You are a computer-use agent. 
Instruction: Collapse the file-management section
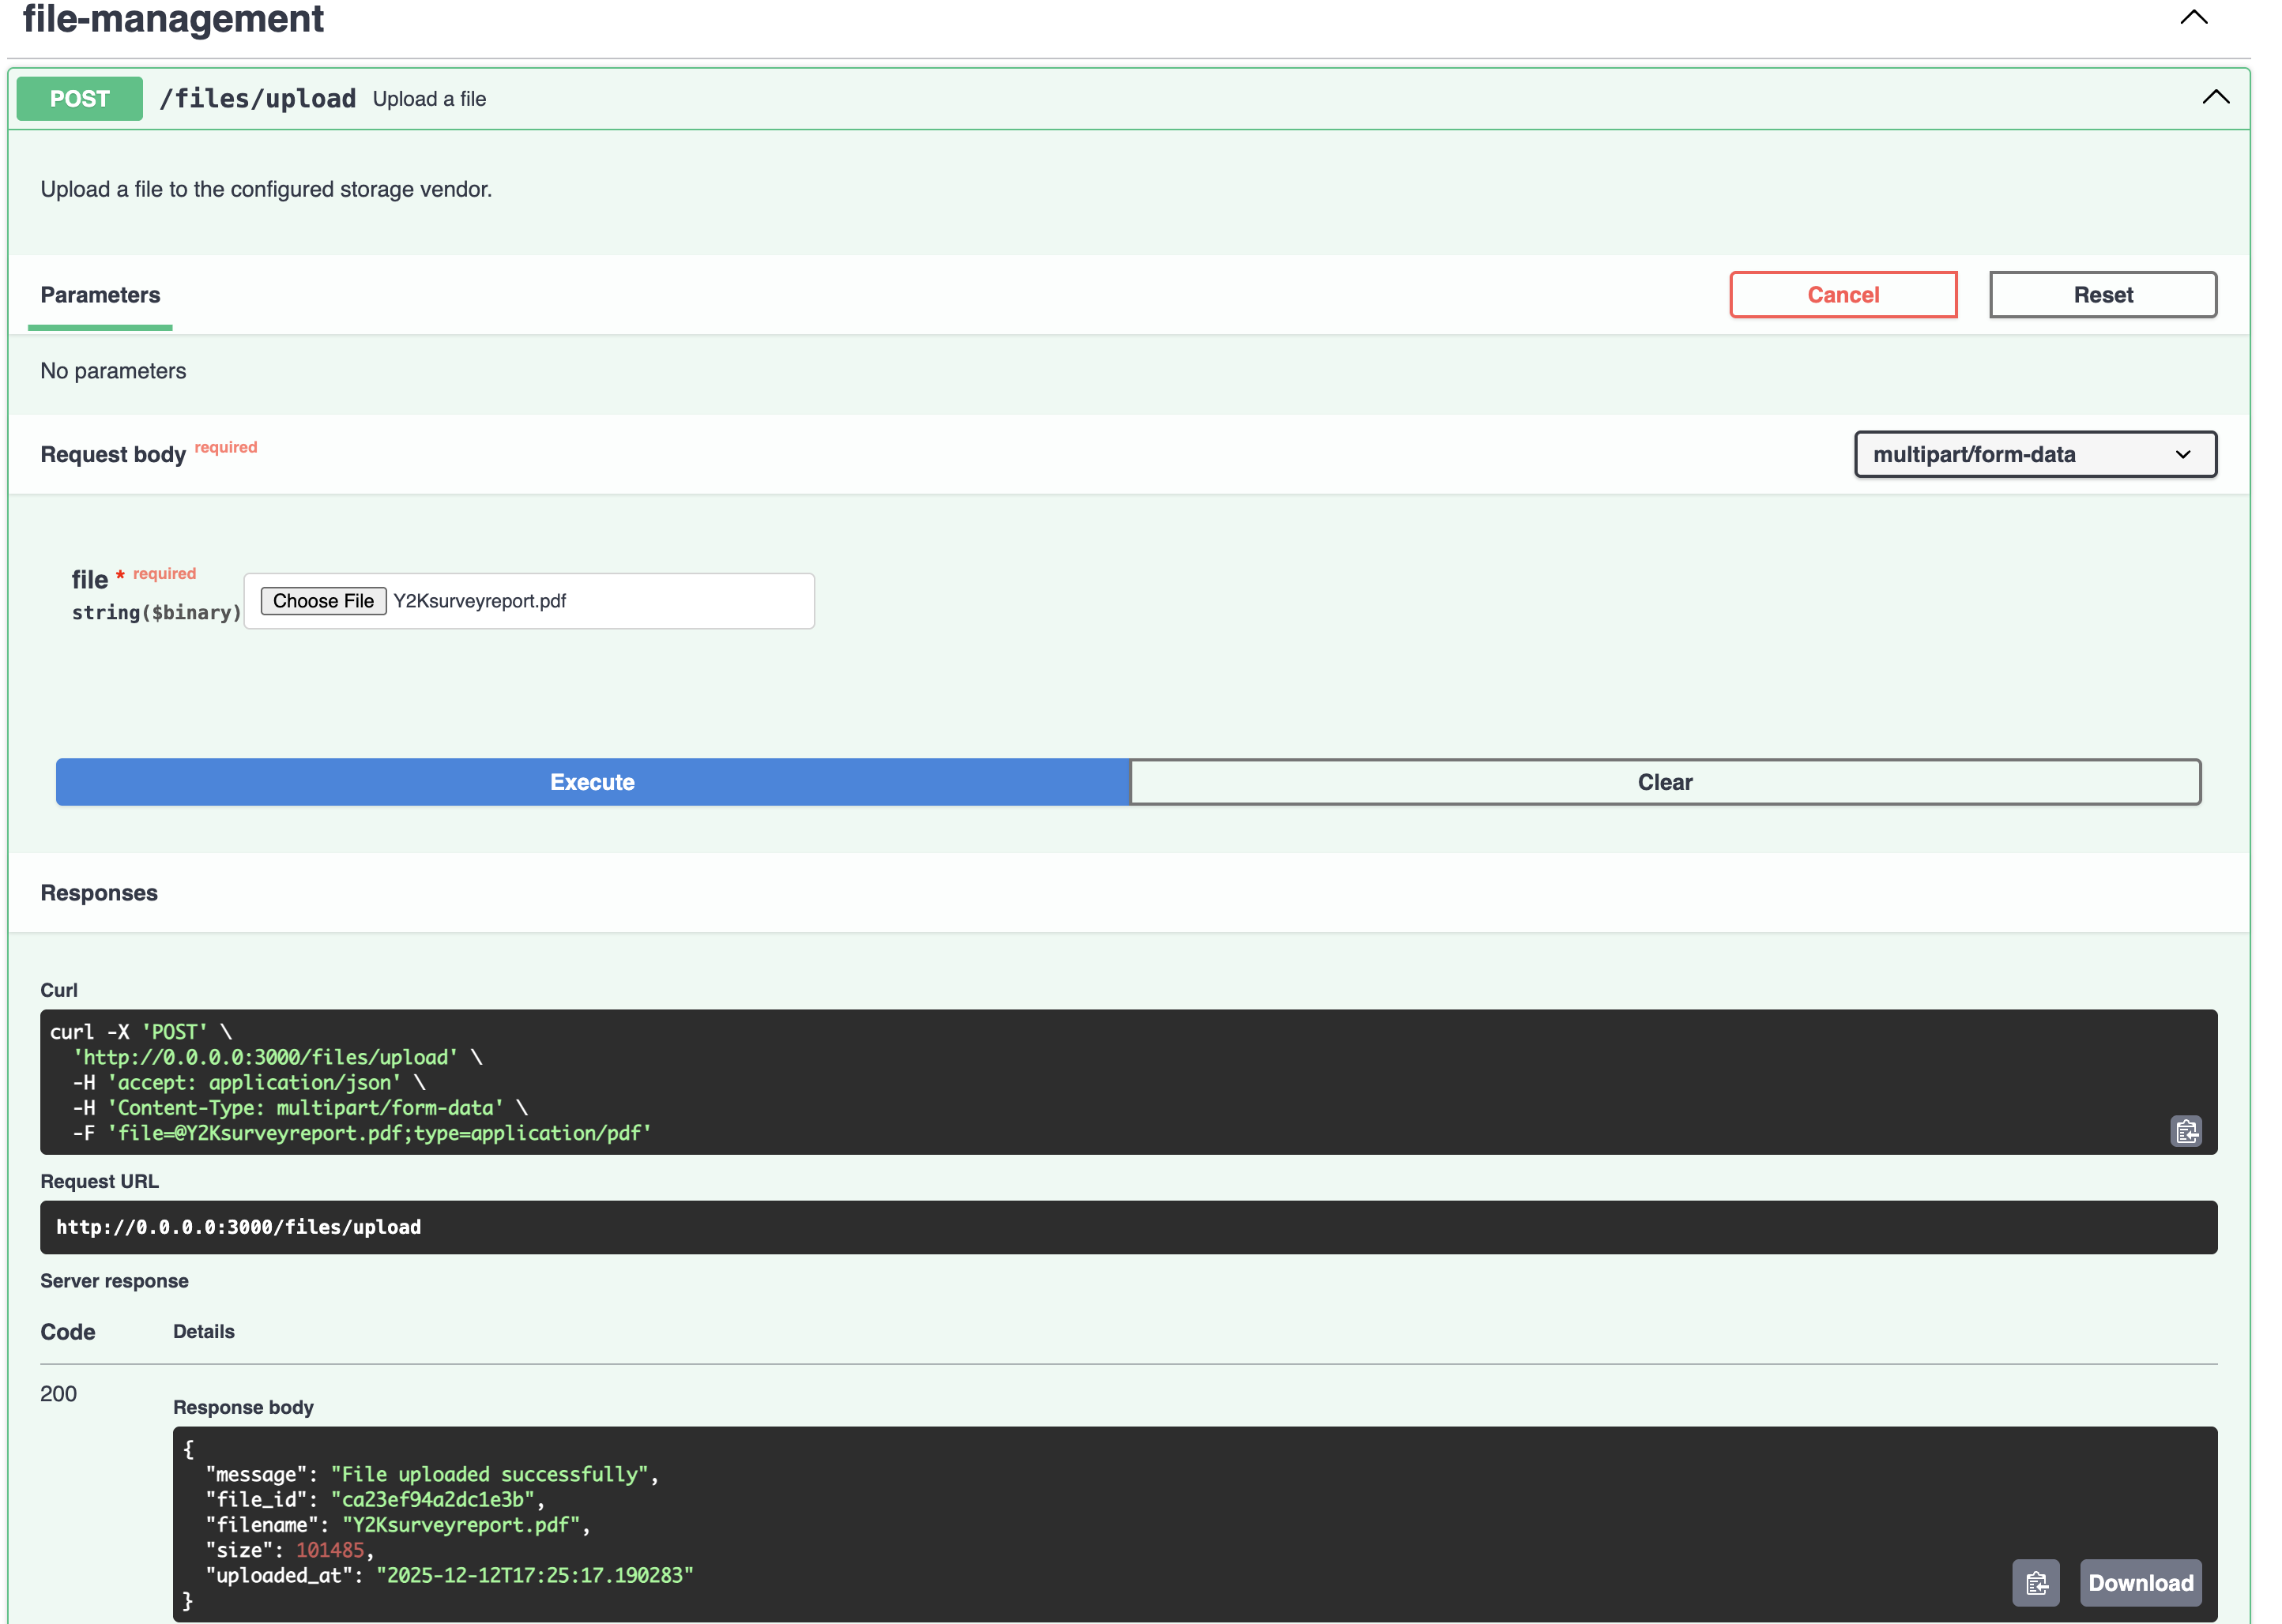point(2193,17)
